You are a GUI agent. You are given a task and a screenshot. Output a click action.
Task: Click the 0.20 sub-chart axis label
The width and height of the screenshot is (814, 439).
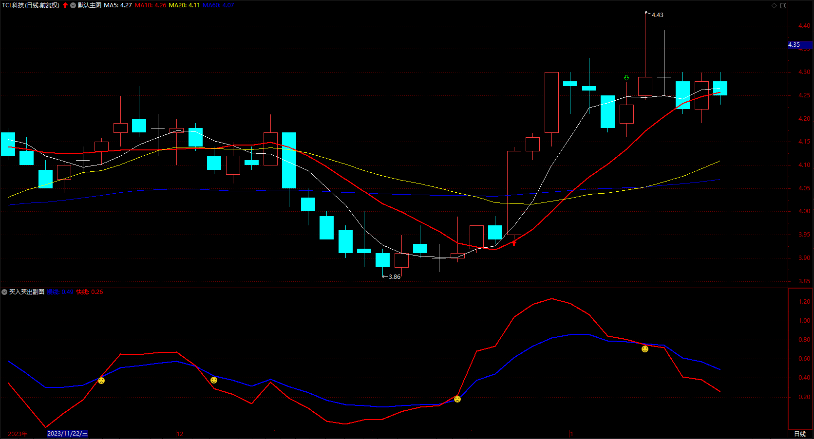tap(804, 397)
